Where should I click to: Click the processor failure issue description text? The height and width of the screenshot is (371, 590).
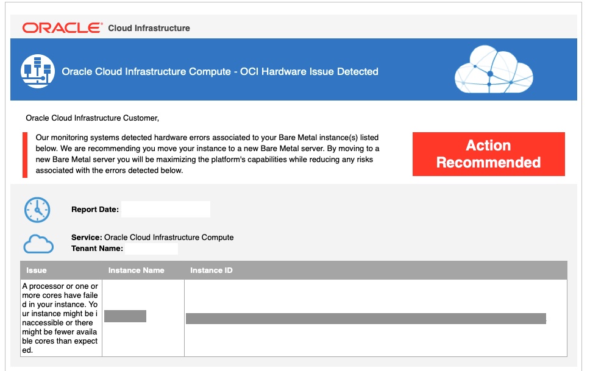click(61, 317)
